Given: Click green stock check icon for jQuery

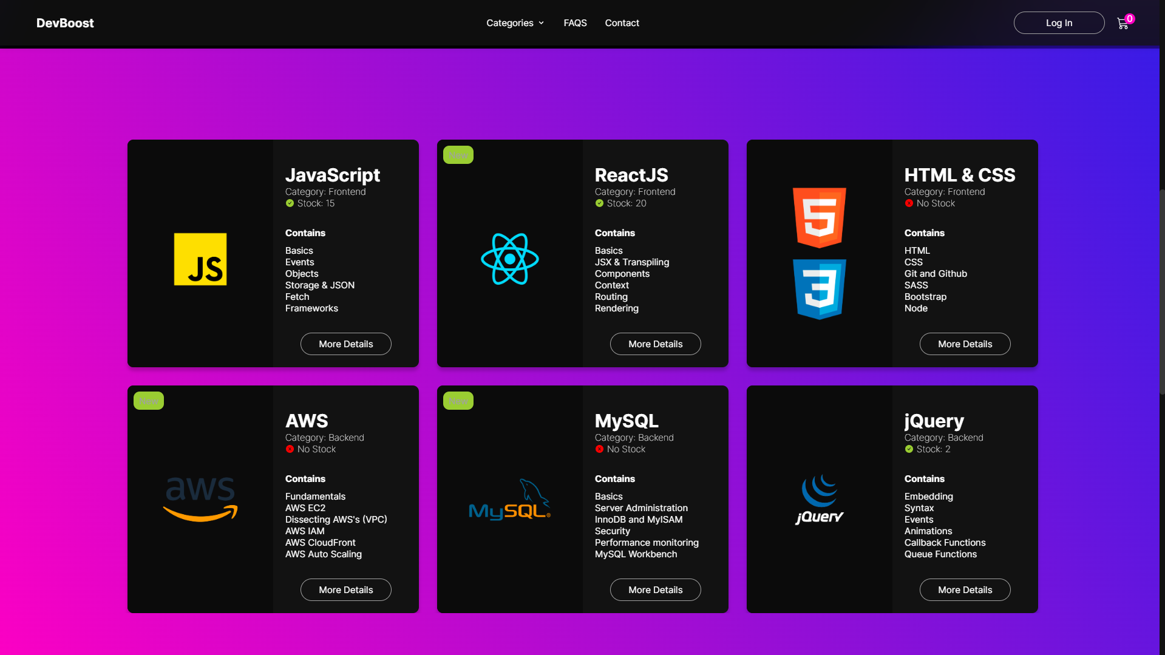Looking at the screenshot, I should pyautogui.click(x=909, y=449).
